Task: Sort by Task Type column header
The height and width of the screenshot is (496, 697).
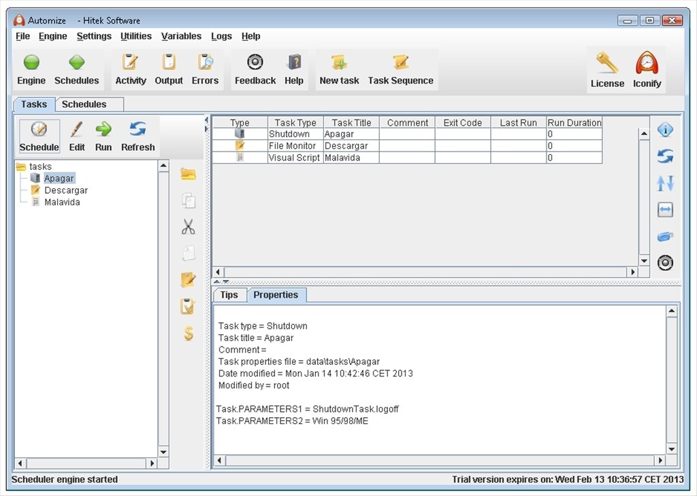Action: (x=295, y=122)
